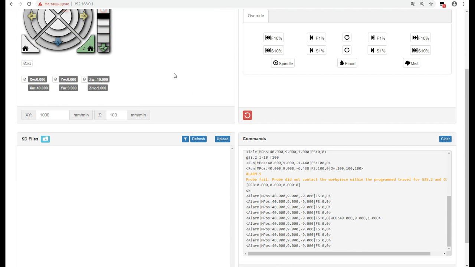Zero the X work position beside Xw:0.000
This screenshot has width=475, height=267.
click(x=24, y=79)
